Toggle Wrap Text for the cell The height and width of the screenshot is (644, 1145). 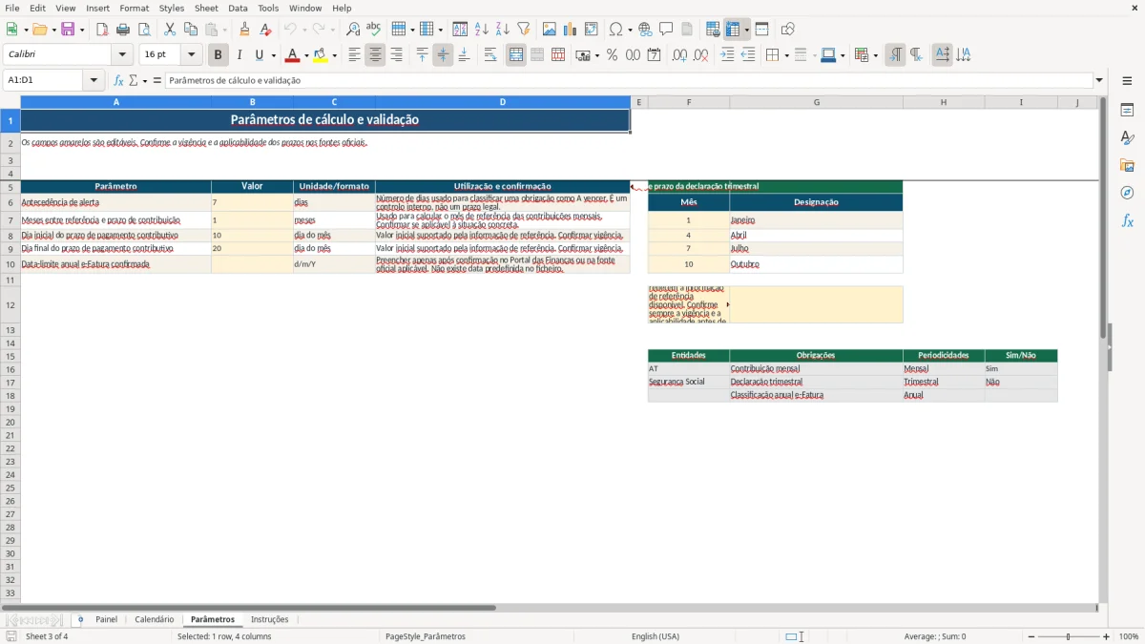click(x=490, y=55)
